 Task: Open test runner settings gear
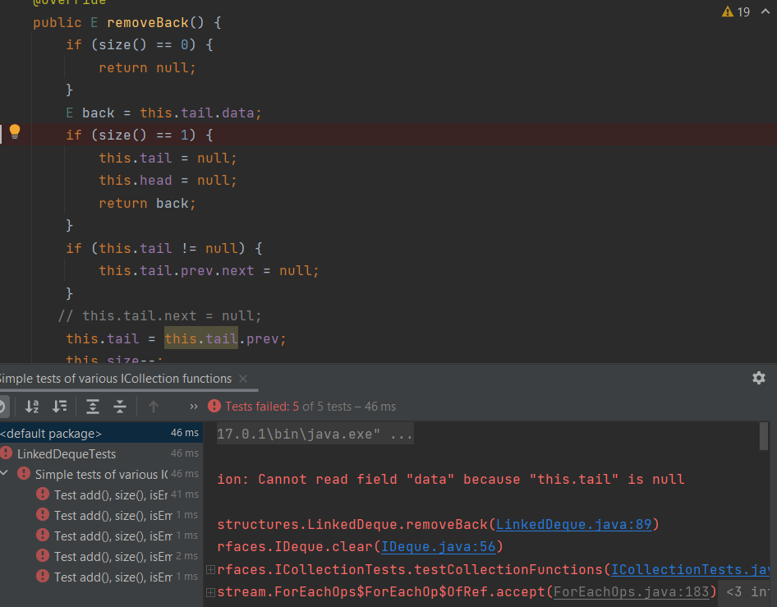758,378
